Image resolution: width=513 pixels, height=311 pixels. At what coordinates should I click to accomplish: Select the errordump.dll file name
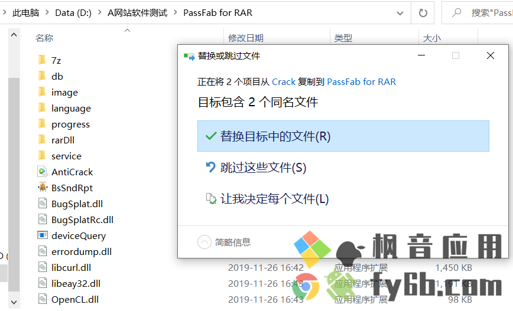(82, 251)
